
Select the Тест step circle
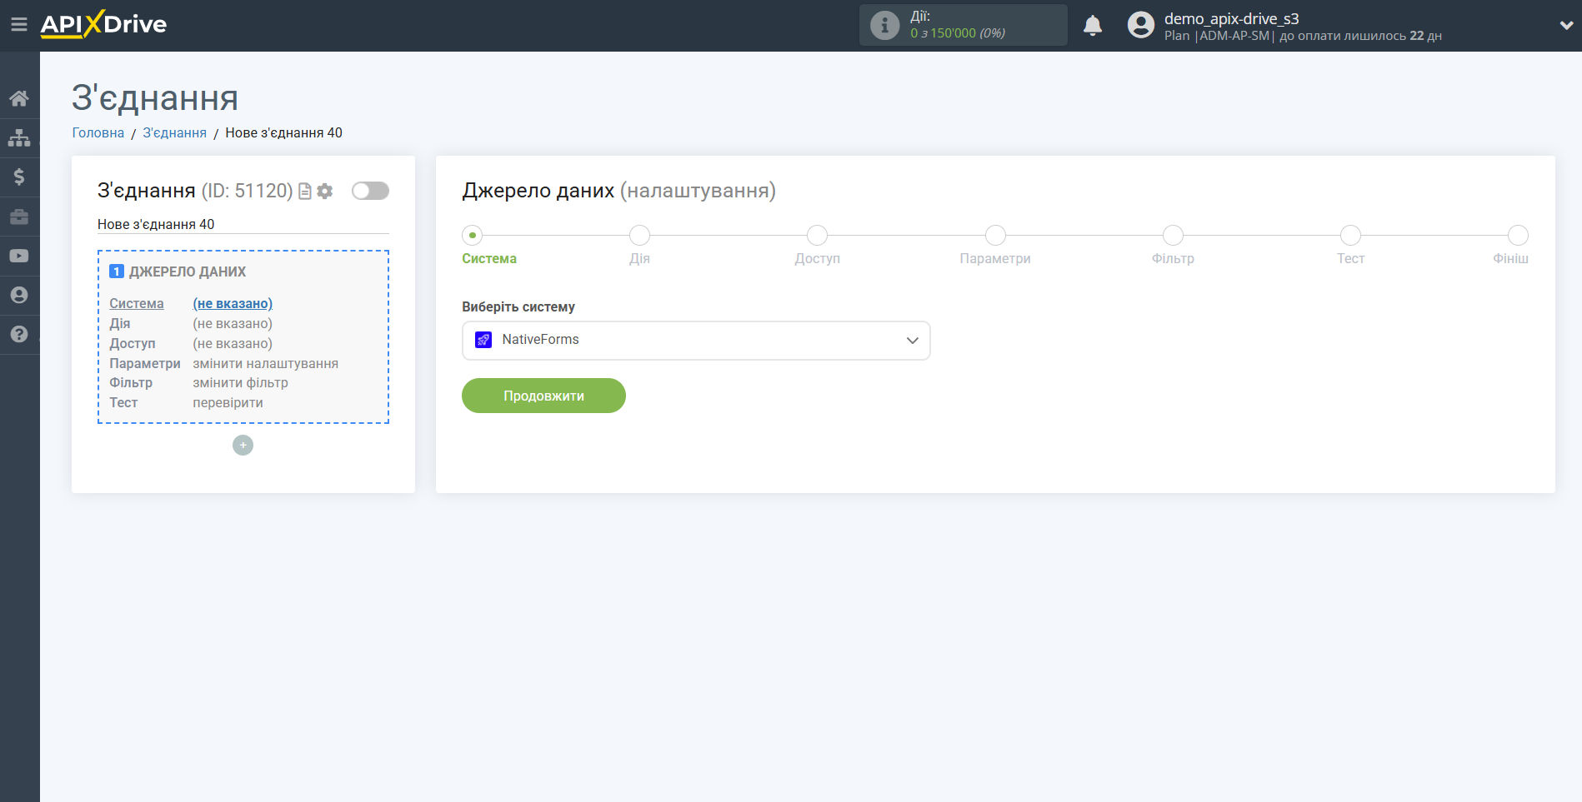click(1351, 236)
